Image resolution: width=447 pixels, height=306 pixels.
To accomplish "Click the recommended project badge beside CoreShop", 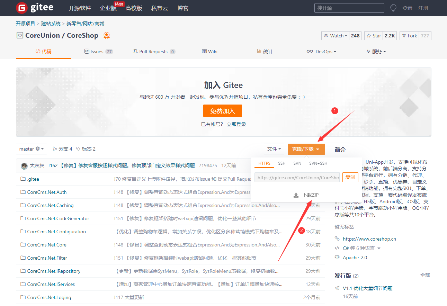I will [107, 35].
